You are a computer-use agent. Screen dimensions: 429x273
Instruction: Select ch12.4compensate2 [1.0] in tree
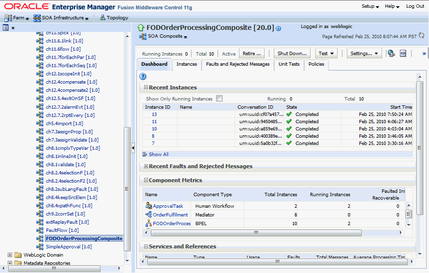click(x=73, y=90)
